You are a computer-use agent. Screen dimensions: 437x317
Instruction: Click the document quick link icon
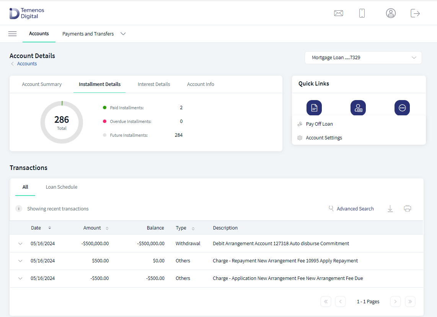tap(314, 108)
